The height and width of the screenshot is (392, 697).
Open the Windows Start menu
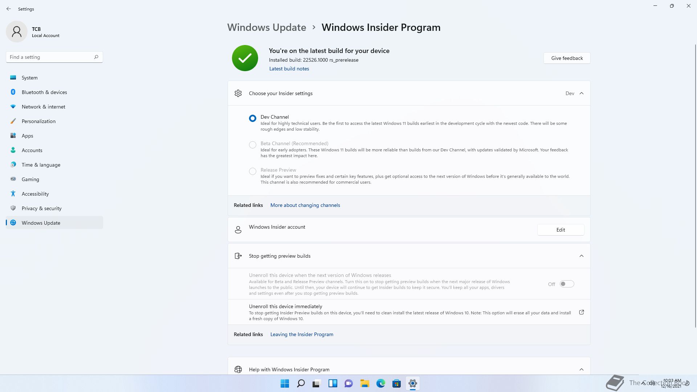point(285,383)
